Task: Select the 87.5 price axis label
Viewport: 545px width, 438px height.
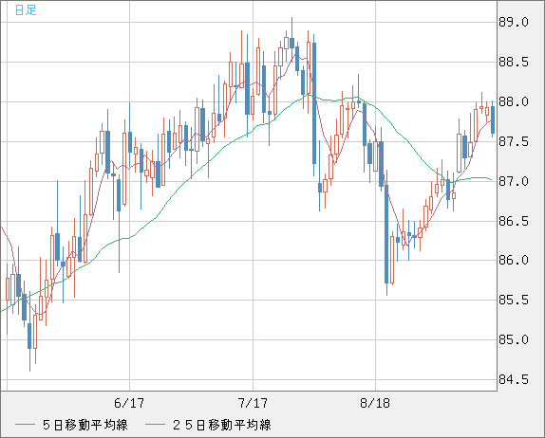Action: pyautogui.click(x=514, y=142)
